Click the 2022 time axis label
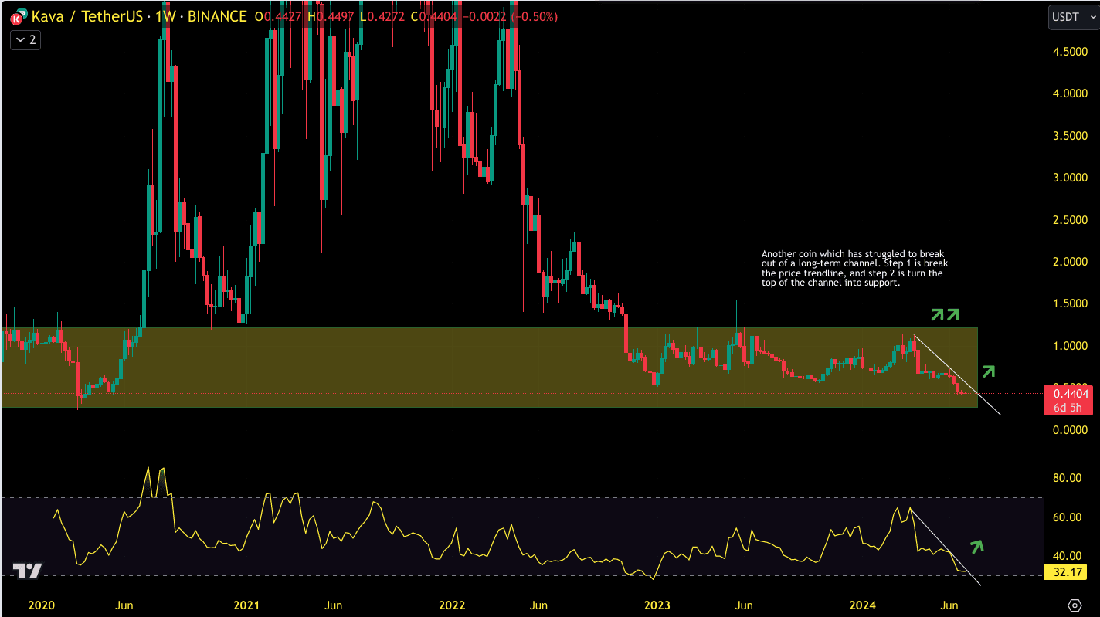The image size is (1100, 617). (x=452, y=605)
